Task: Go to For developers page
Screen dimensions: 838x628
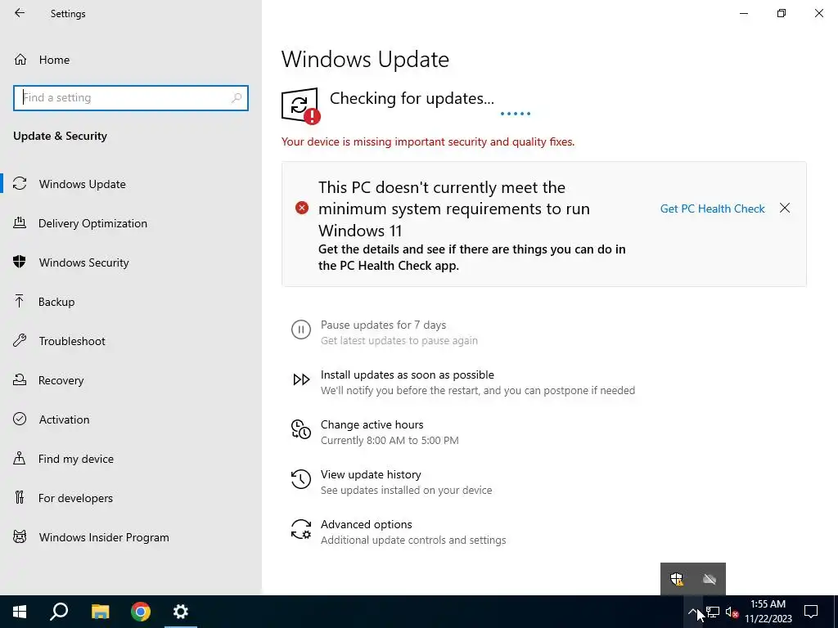Action: click(131, 498)
